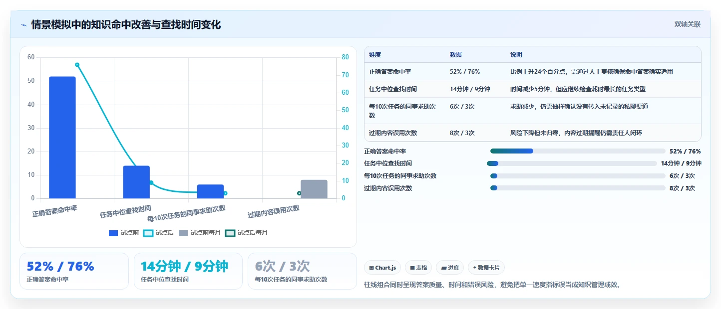Click the 表格 chip icon
Viewport: 721px width, 309px height.
coord(412,268)
